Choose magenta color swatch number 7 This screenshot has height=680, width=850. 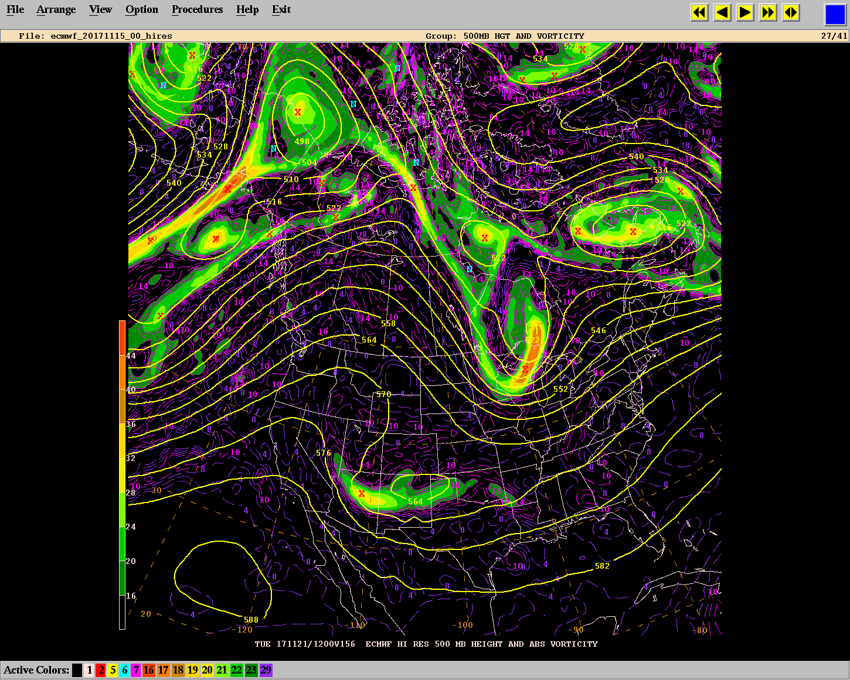(x=136, y=670)
